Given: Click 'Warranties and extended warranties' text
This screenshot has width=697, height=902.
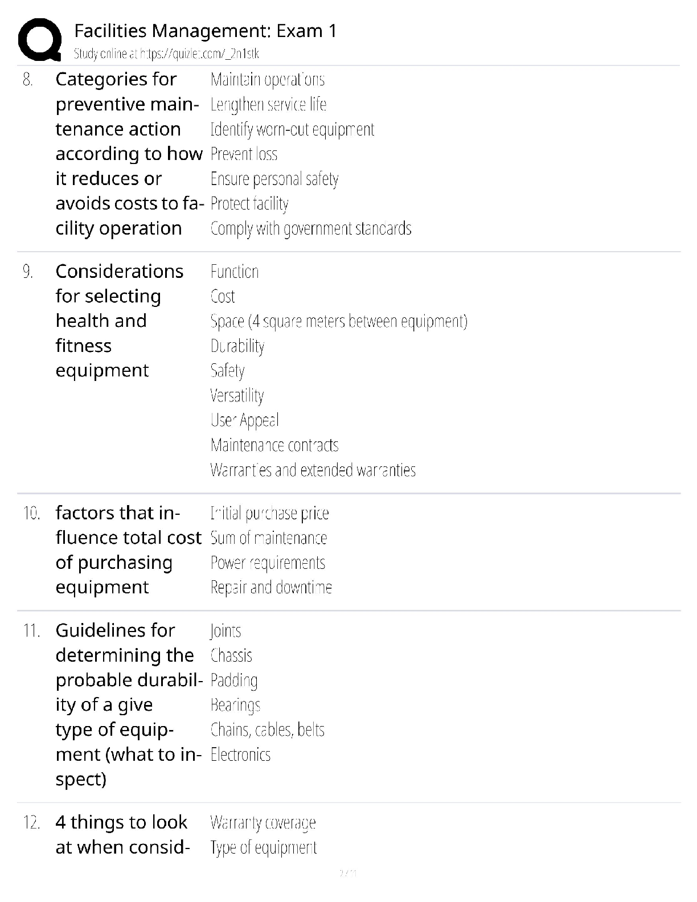Looking at the screenshot, I should click(x=313, y=470).
